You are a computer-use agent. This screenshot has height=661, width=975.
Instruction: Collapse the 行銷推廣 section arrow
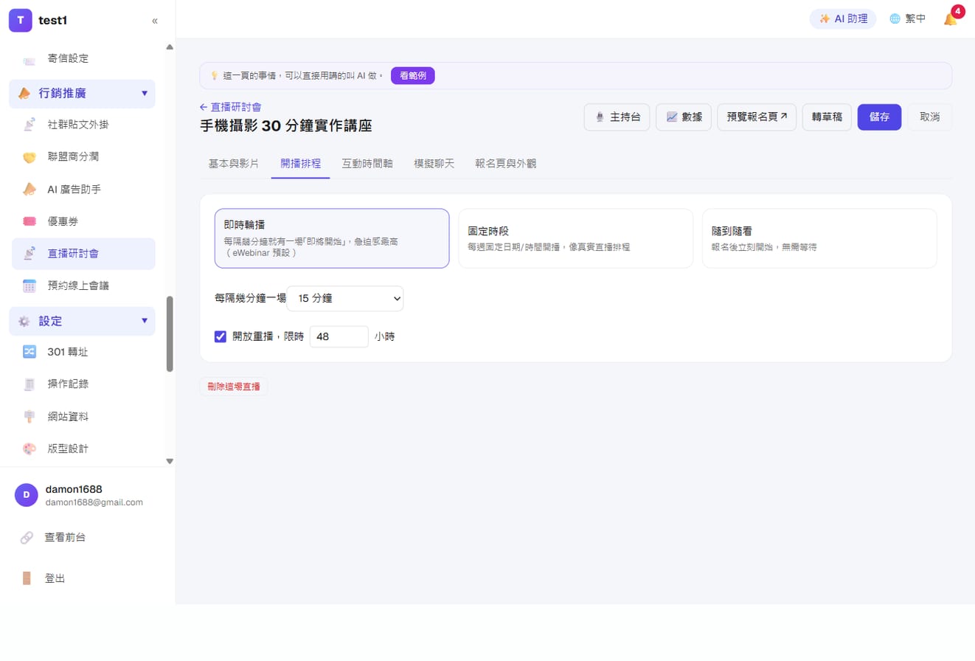145,94
